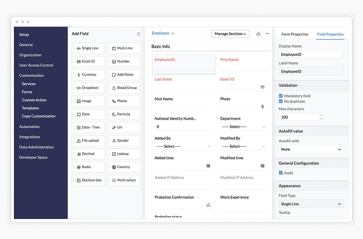Open Developer Space in the sidebar

[33, 157]
